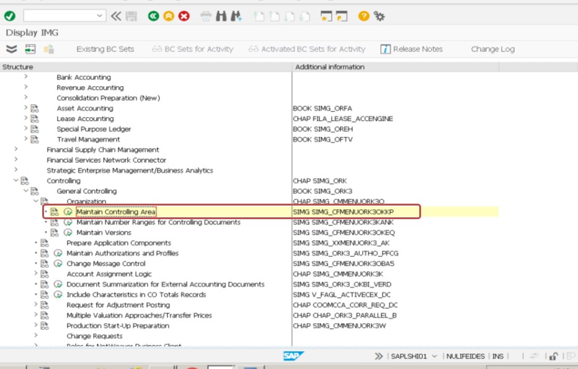Select the Maintain Controlling Area tree item

click(x=116, y=212)
